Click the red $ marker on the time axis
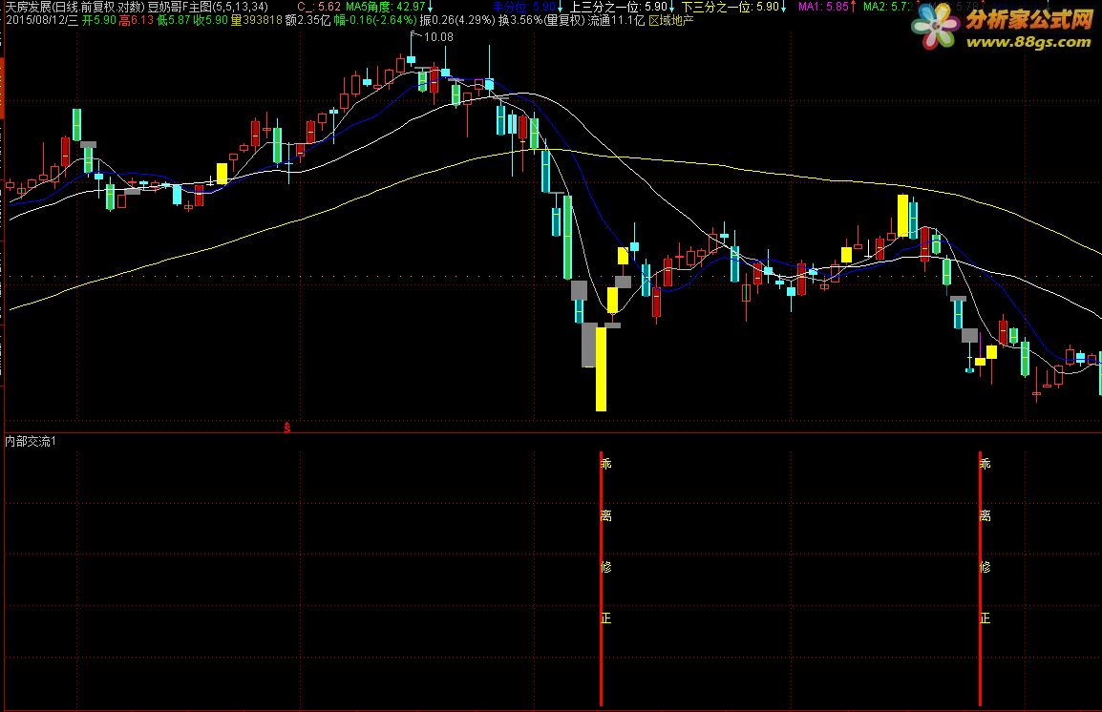Viewport: 1102px width, 712px height. [x=286, y=427]
